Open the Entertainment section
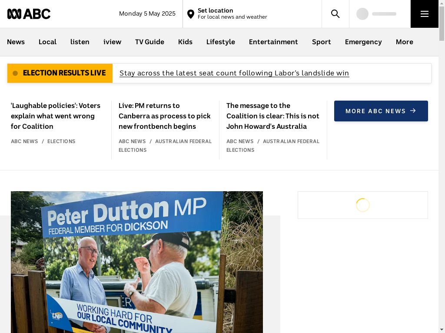Image resolution: width=445 pixels, height=333 pixels. 273,42
